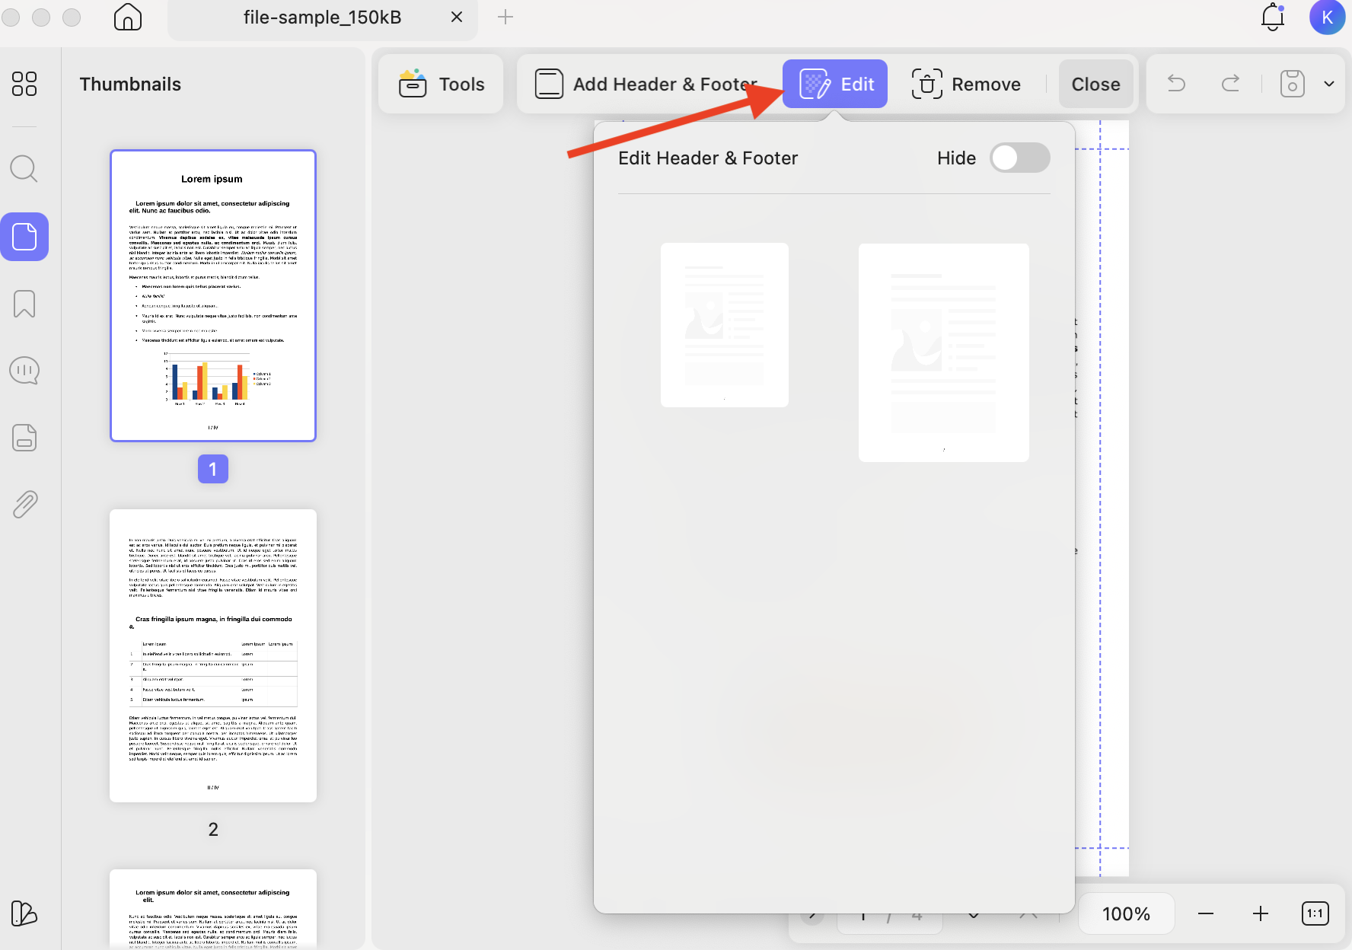
Task: Open the thumbnails grid view in sidebar
Action: [x=24, y=84]
